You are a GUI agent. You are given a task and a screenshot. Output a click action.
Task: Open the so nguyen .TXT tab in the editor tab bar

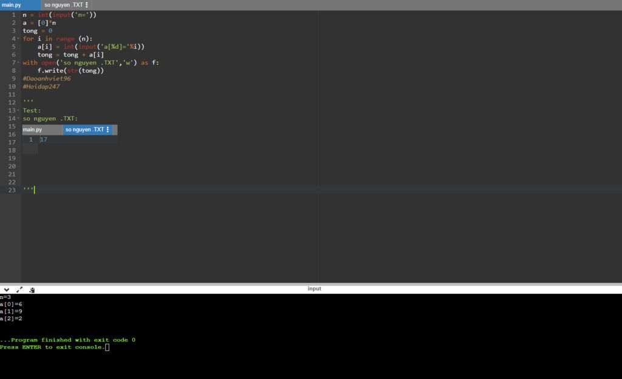63,5
